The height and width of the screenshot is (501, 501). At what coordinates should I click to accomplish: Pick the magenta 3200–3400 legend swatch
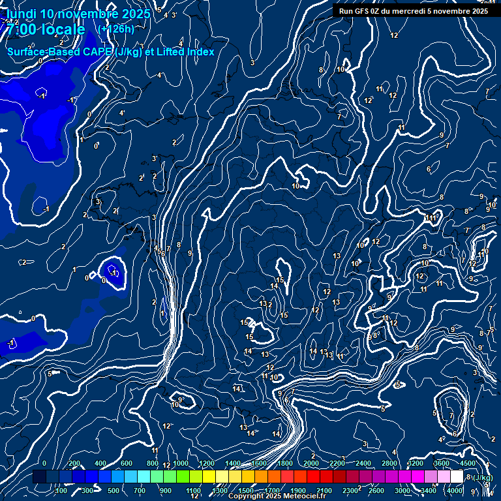tap(418, 476)
